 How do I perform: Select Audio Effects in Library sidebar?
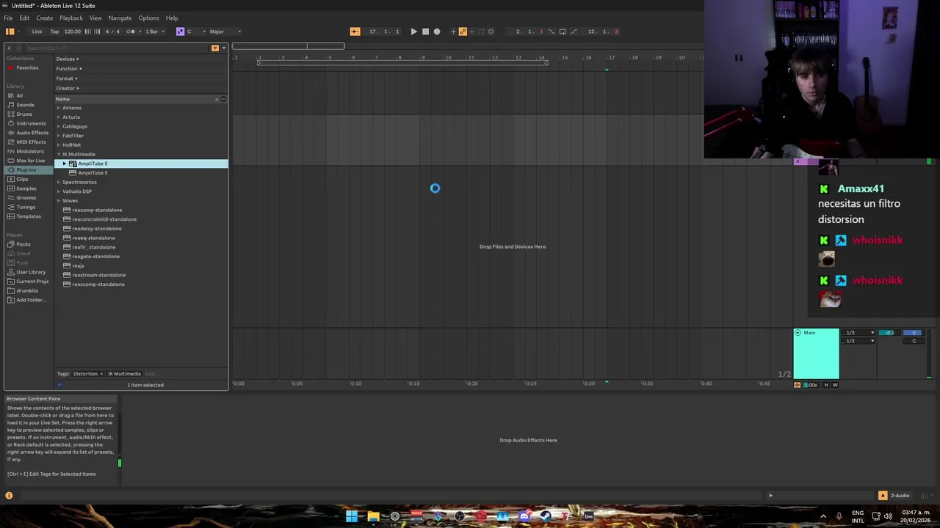click(x=32, y=133)
